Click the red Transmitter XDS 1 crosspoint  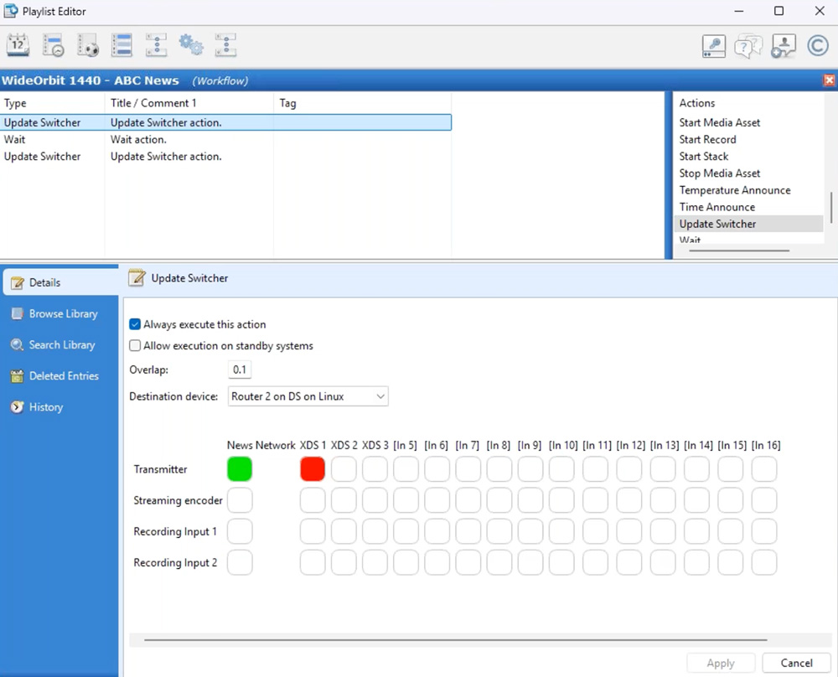pyautogui.click(x=313, y=469)
